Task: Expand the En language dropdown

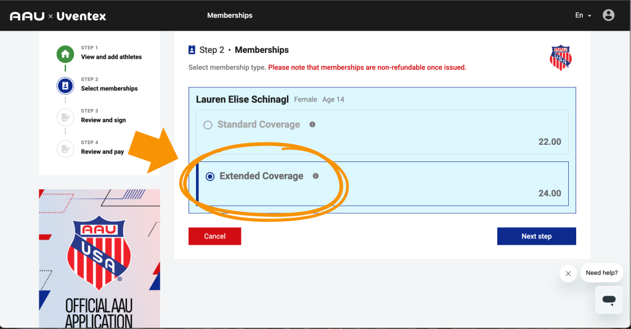Action: point(583,15)
